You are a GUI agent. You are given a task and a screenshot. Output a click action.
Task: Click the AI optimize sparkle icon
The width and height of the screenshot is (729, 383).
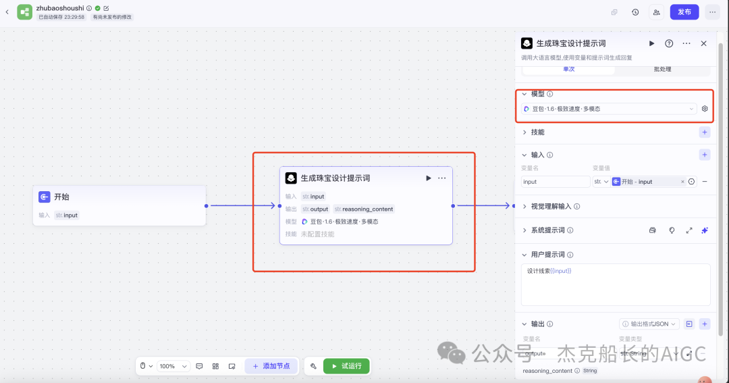(704, 230)
